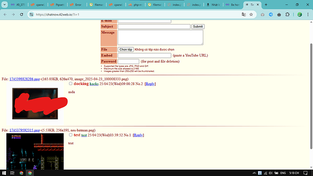Open the test name link
Image resolution: width=313 pixels, height=176 pixels.
point(84,135)
